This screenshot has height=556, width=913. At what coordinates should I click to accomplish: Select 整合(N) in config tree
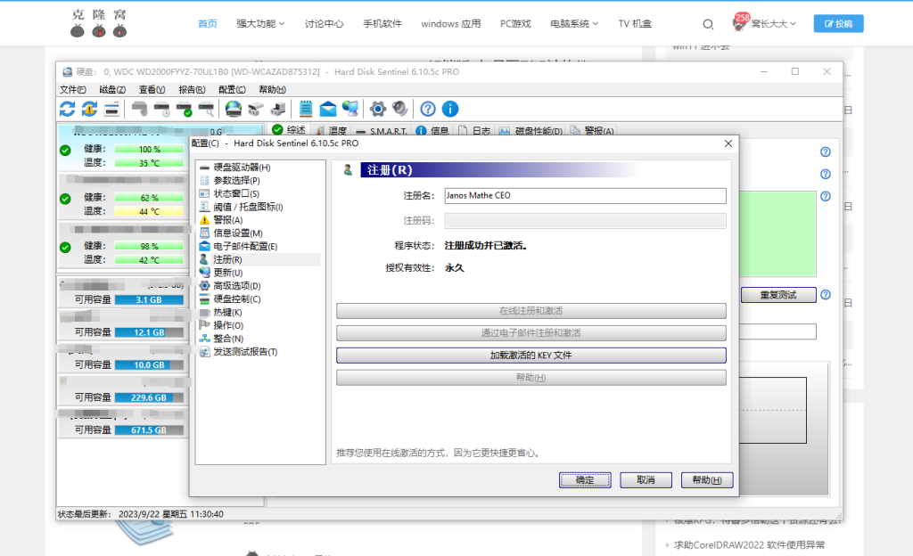(227, 339)
